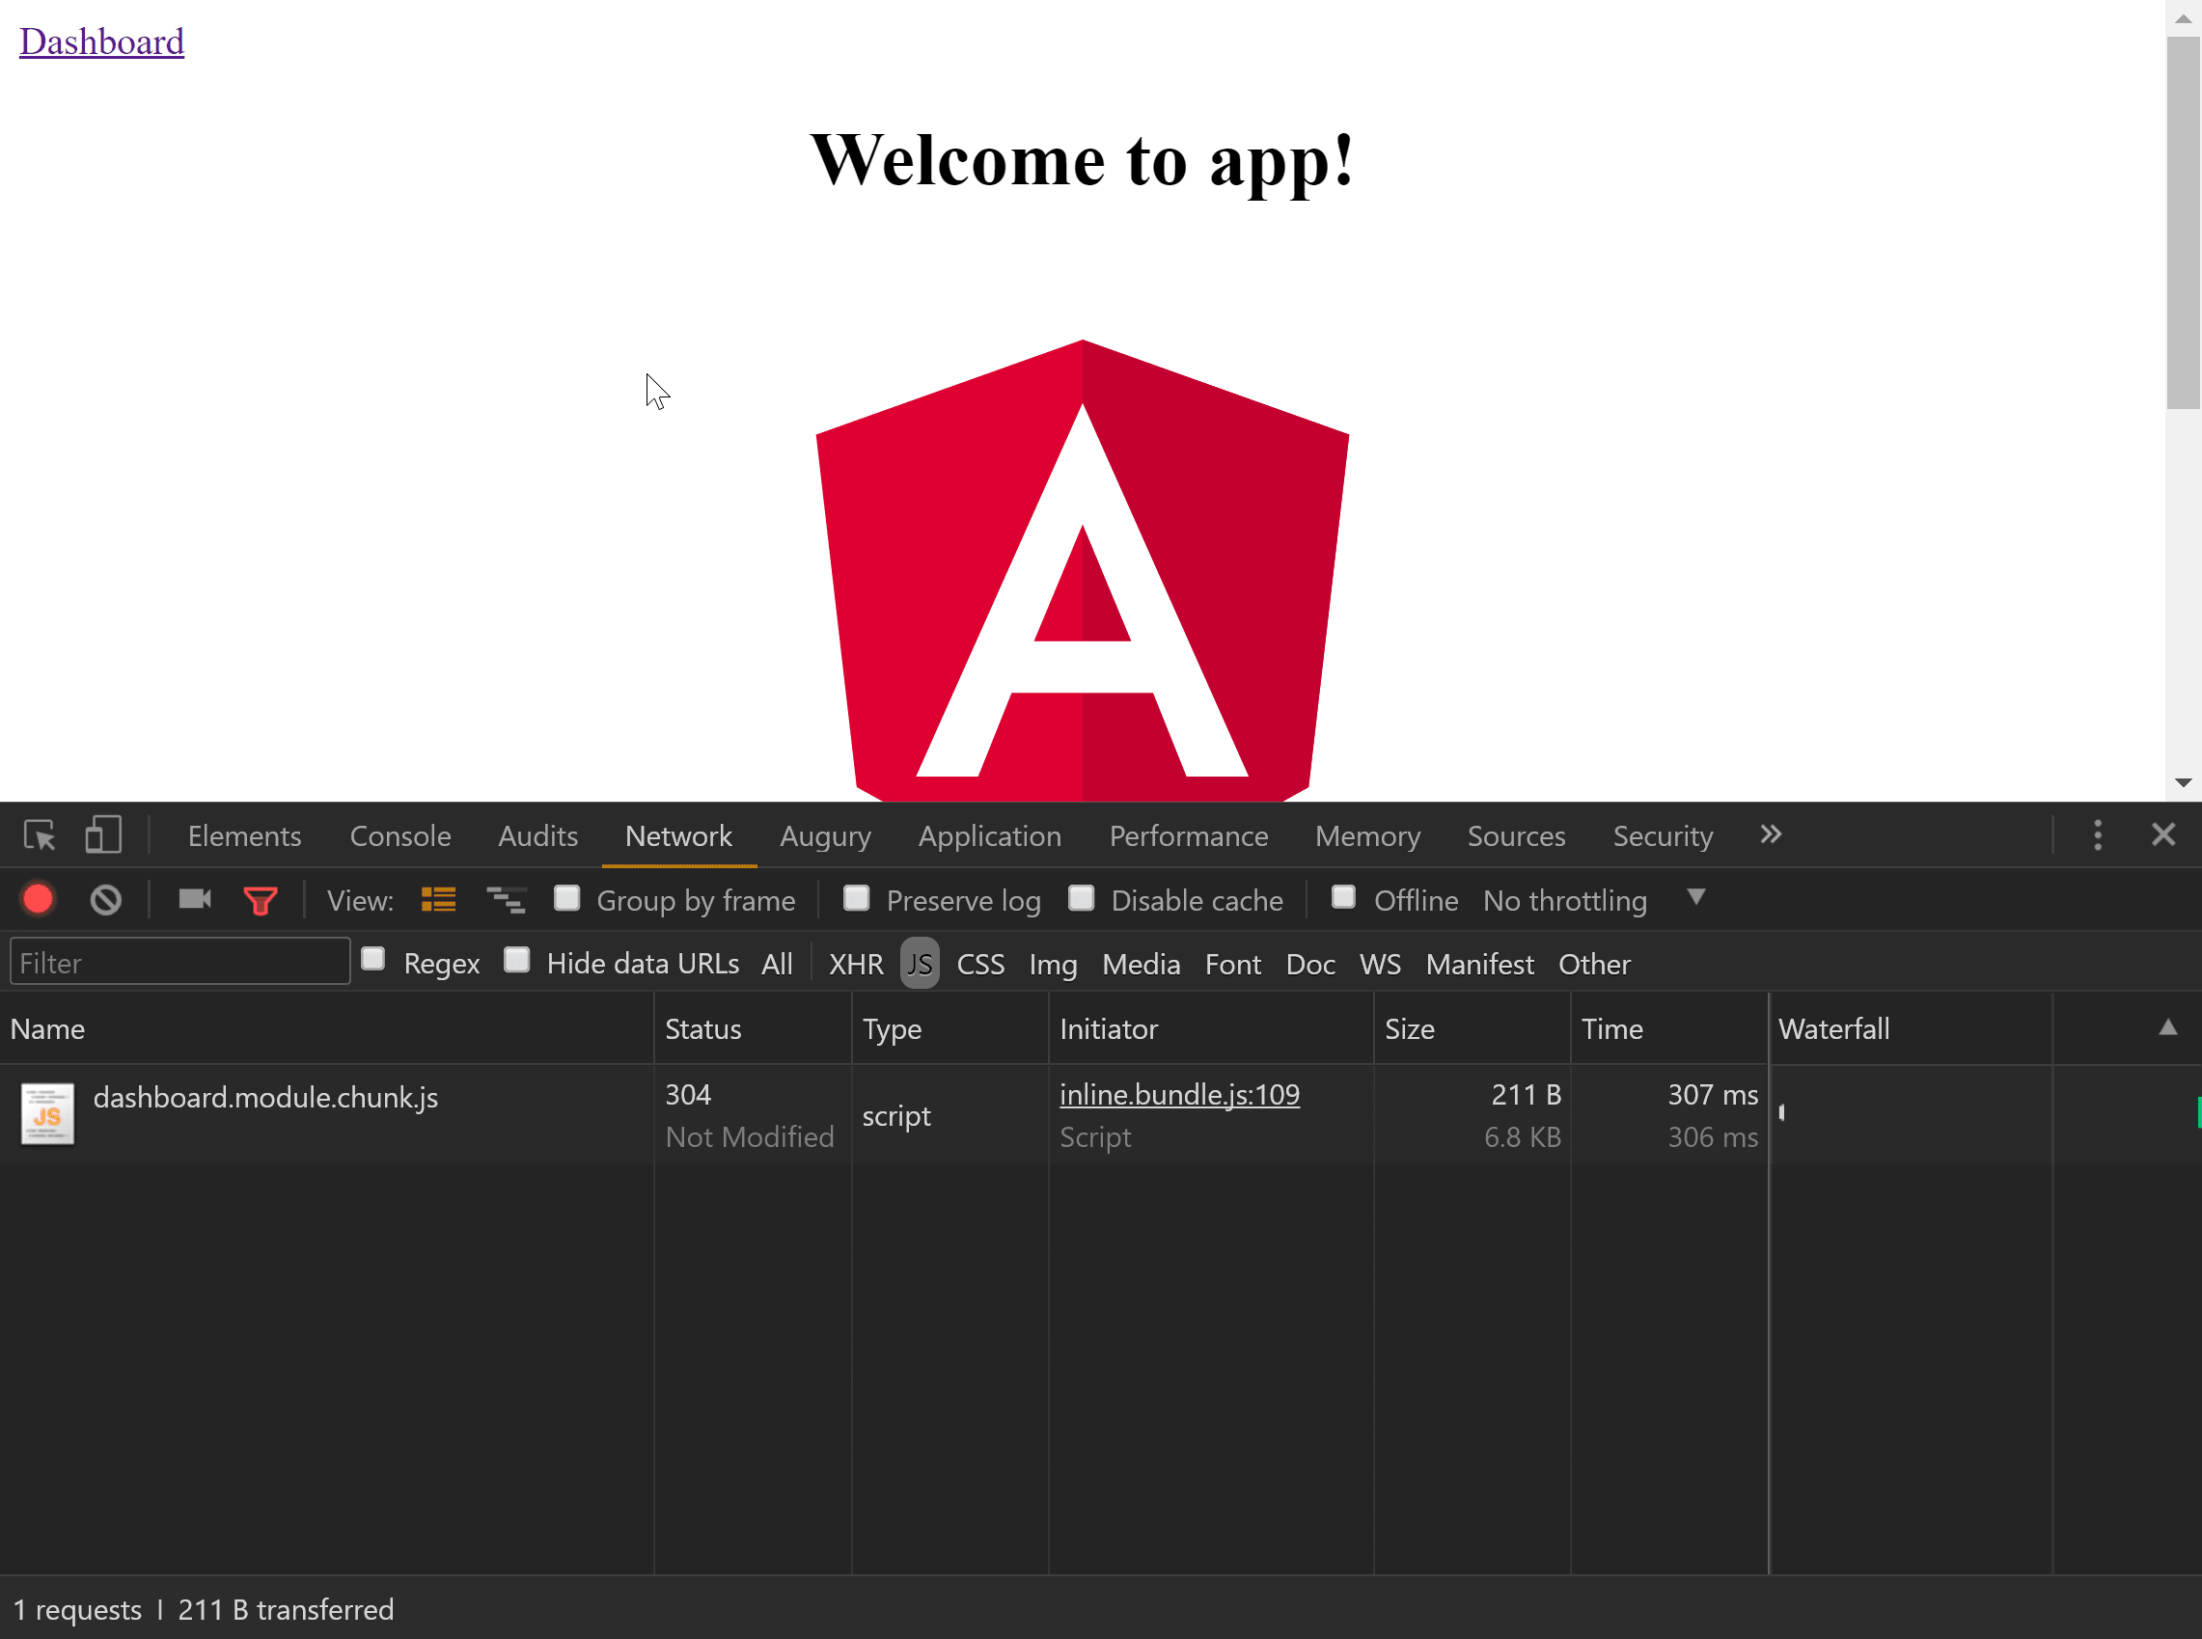This screenshot has height=1639, width=2202.
Task: Sort by the Initiator column header
Action: click(1211, 1029)
